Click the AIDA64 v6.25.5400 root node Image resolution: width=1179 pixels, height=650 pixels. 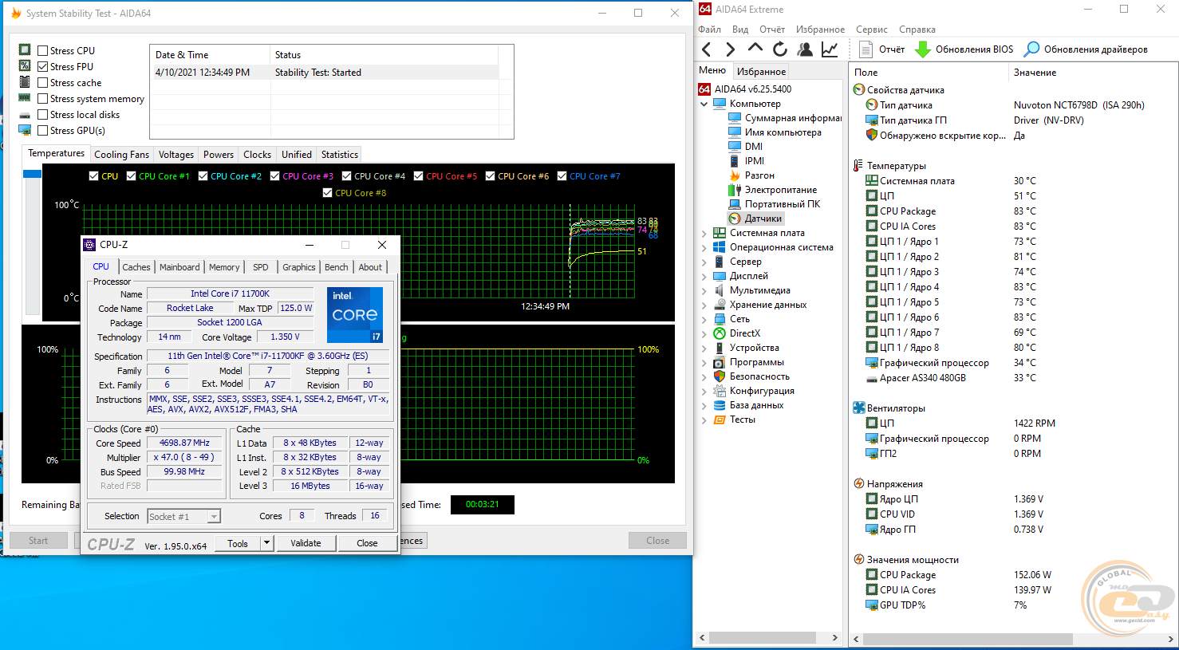745,89
